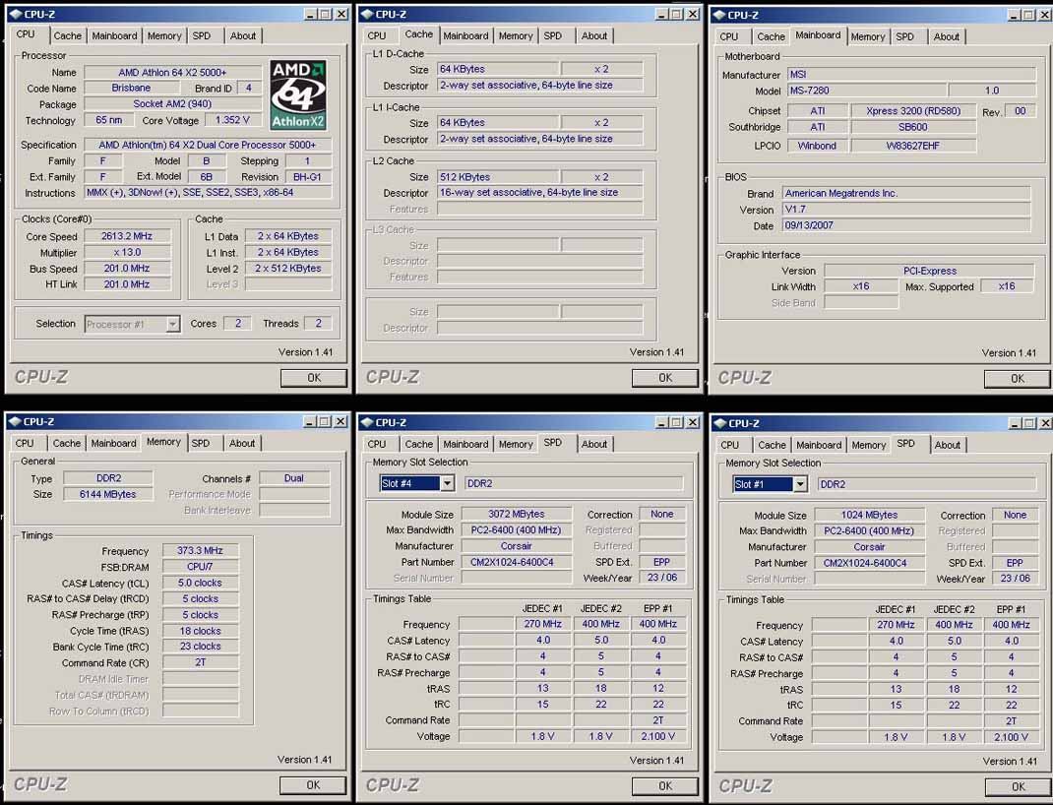This screenshot has height=805, width=1053.
Task: Click 'CM2X1024-6400C4' part number in Slot #4 window
Action: click(x=517, y=562)
